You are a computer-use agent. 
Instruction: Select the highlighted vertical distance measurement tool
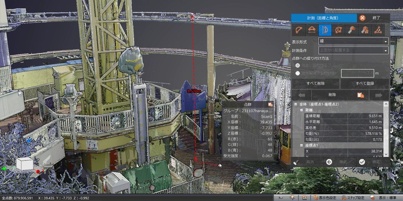(325, 30)
